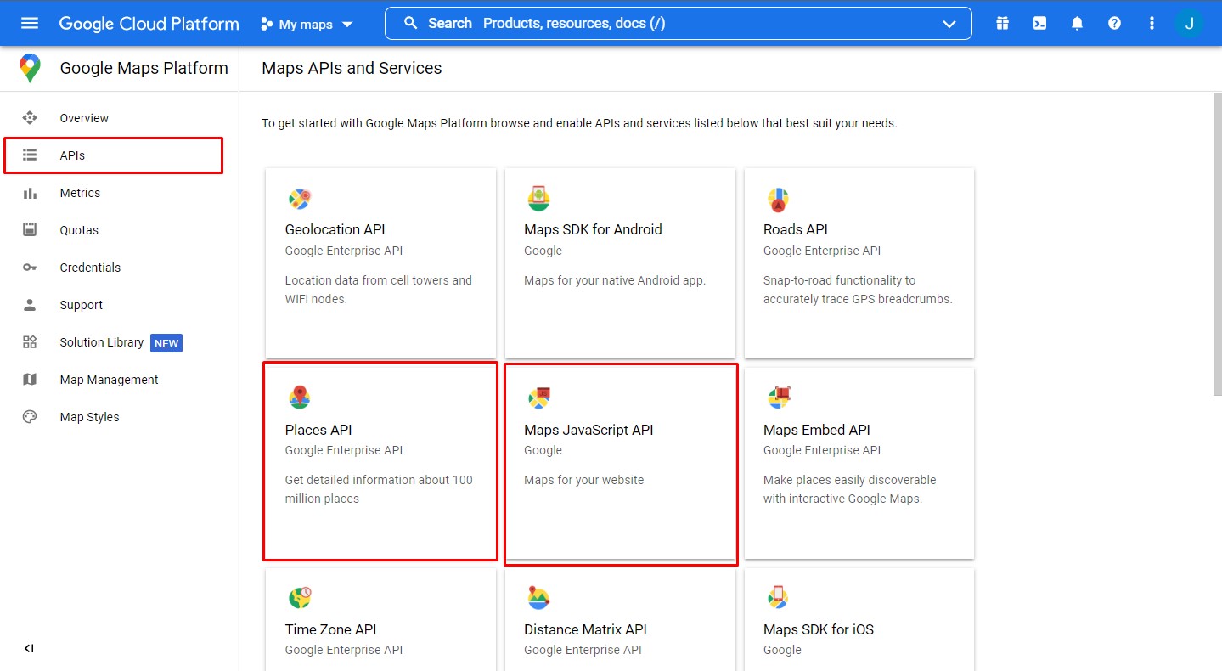The width and height of the screenshot is (1222, 671).
Task: Click the Credentials key icon
Action: pyautogui.click(x=30, y=268)
